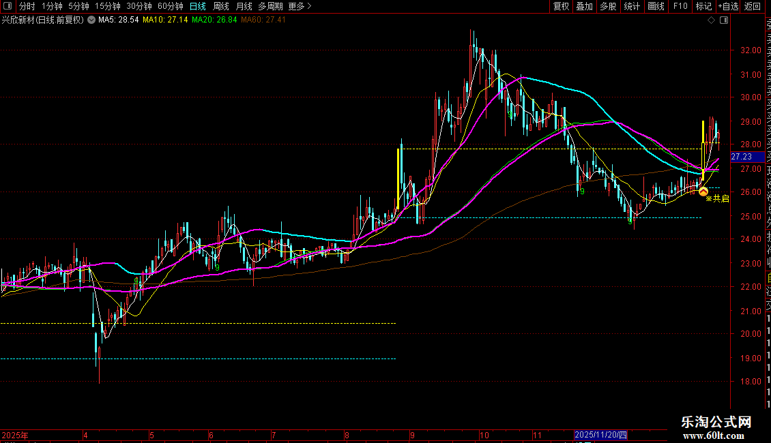Click the 返回 back button
The width and height of the screenshot is (771, 443).
[753, 6]
